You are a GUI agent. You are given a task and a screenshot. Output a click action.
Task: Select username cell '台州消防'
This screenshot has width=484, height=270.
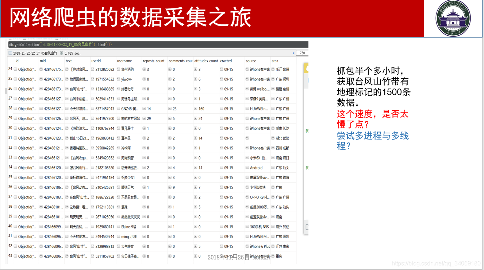[x=127, y=69]
